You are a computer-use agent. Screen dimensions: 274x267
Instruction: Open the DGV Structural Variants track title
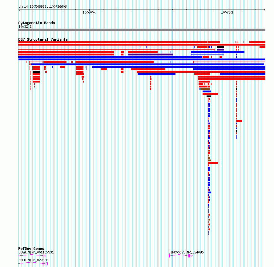coord(43,39)
